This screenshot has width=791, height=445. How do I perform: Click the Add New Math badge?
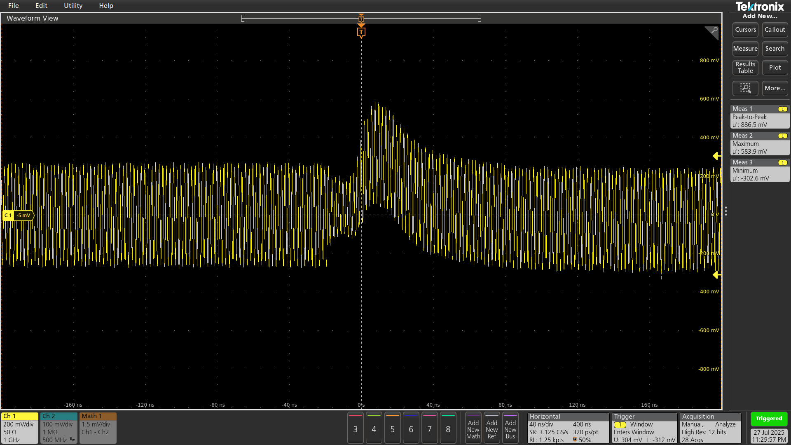click(x=473, y=428)
